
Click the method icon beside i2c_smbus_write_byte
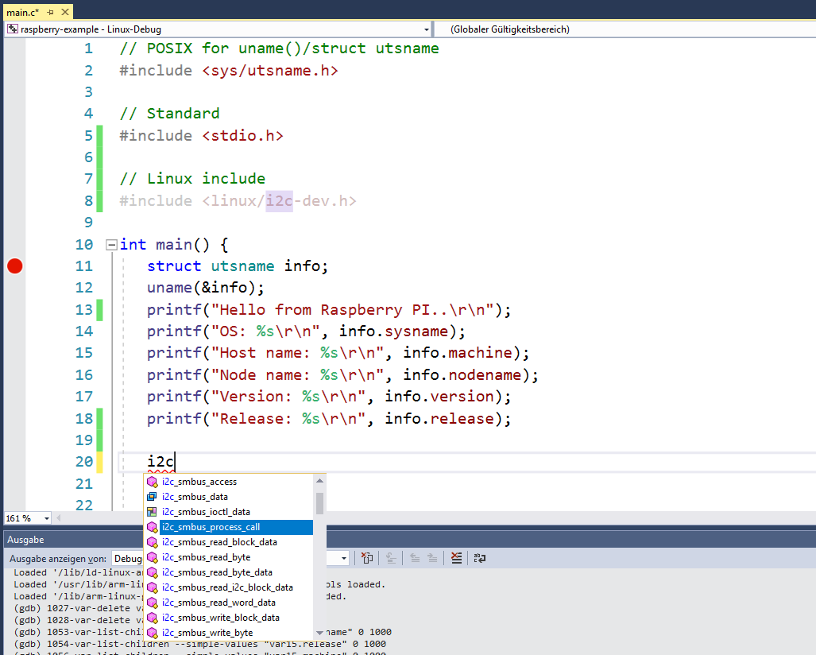[x=152, y=632]
